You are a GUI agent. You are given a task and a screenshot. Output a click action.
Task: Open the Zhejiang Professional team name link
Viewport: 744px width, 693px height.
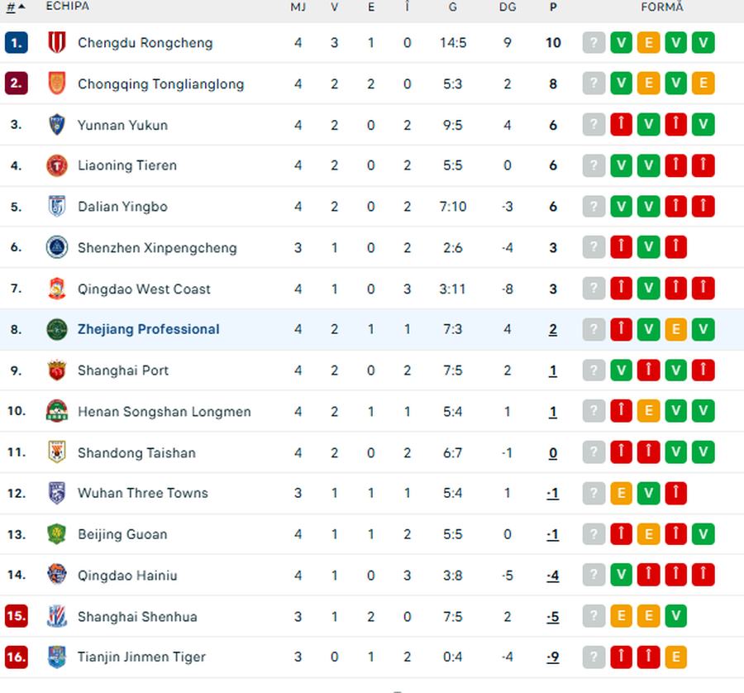coord(149,329)
